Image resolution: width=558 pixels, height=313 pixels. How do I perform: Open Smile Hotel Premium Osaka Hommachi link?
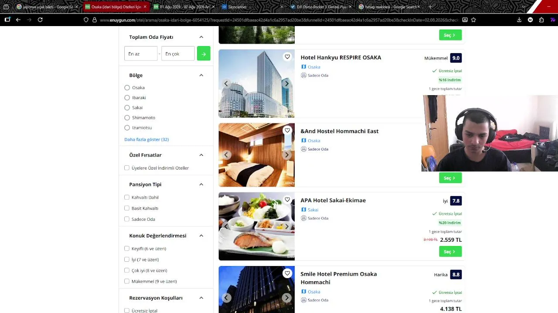click(339, 278)
